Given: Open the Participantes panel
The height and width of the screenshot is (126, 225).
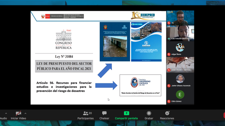Looking at the screenshot, I should [85, 116].
